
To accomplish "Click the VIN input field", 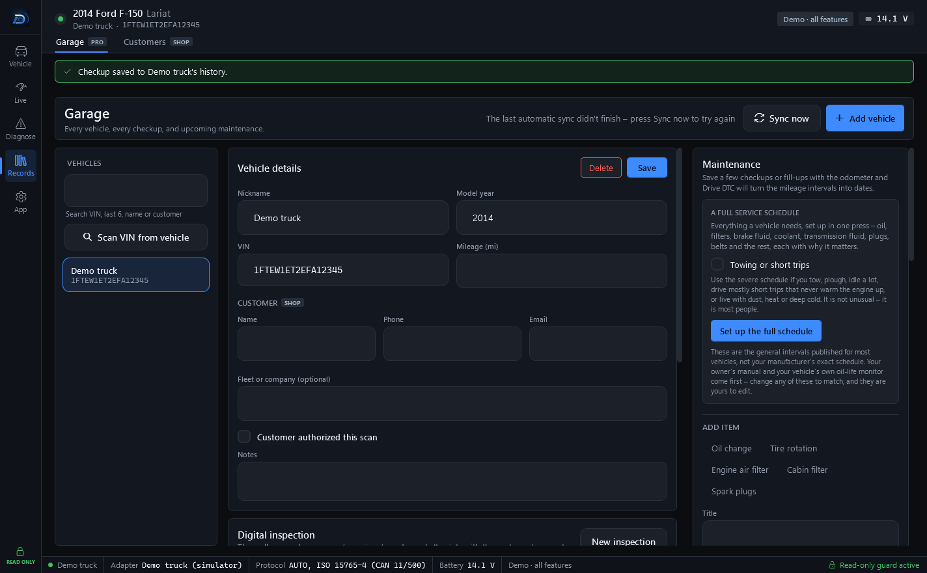I will tap(343, 271).
